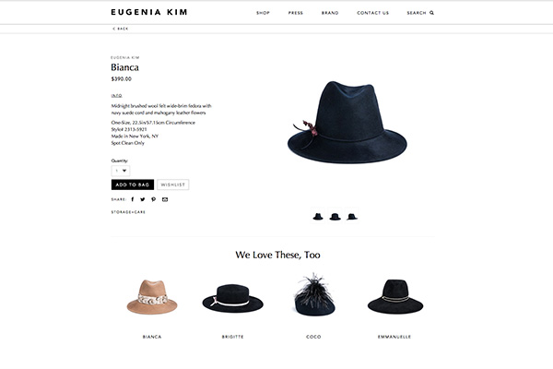Select the third hat thumbnail view

352,216
